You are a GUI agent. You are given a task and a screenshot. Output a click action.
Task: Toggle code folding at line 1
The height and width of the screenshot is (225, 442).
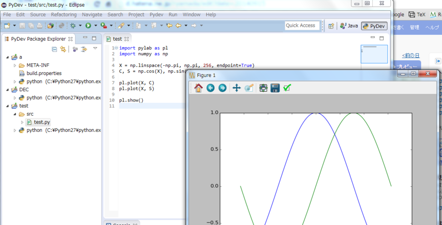click(x=117, y=48)
